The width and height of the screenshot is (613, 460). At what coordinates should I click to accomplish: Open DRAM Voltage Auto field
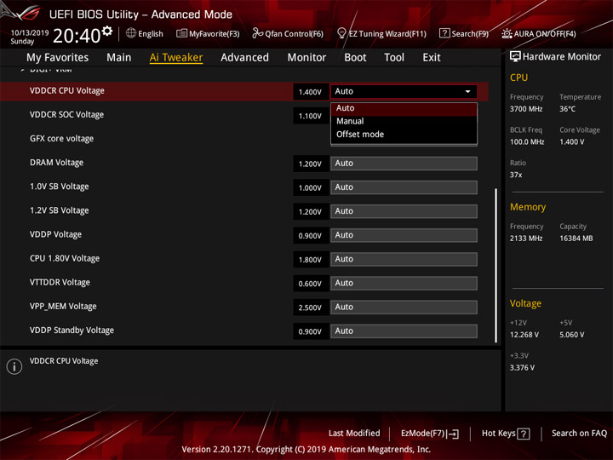pos(404,163)
